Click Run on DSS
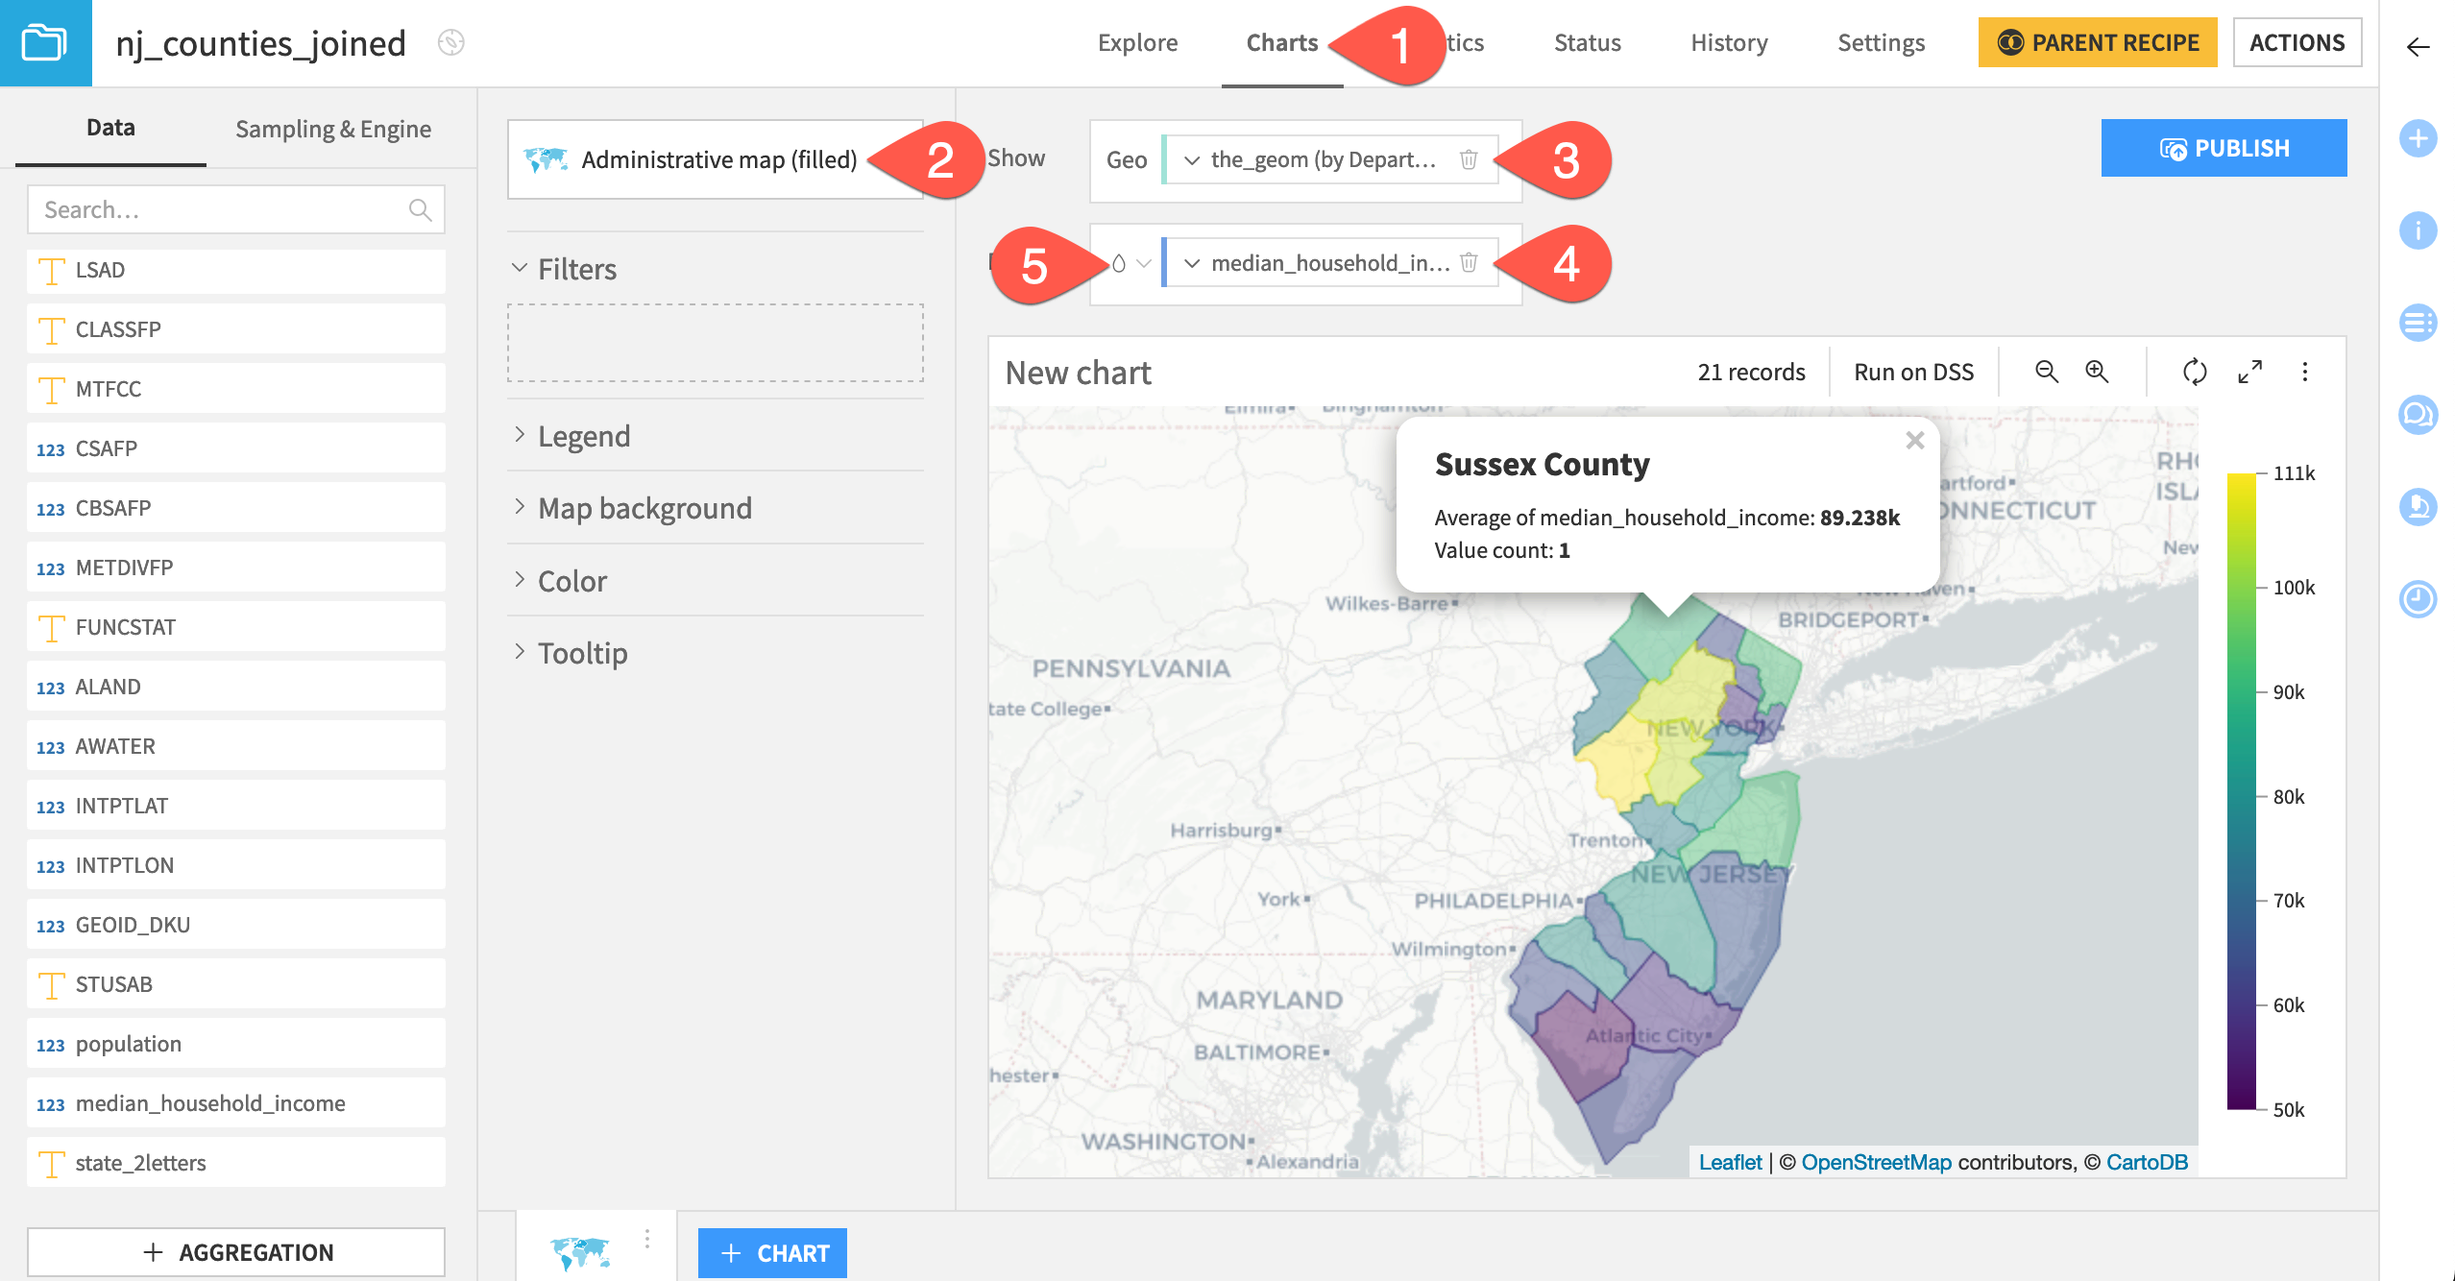The width and height of the screenshot is (2455, 1281). click(1912, 372)
